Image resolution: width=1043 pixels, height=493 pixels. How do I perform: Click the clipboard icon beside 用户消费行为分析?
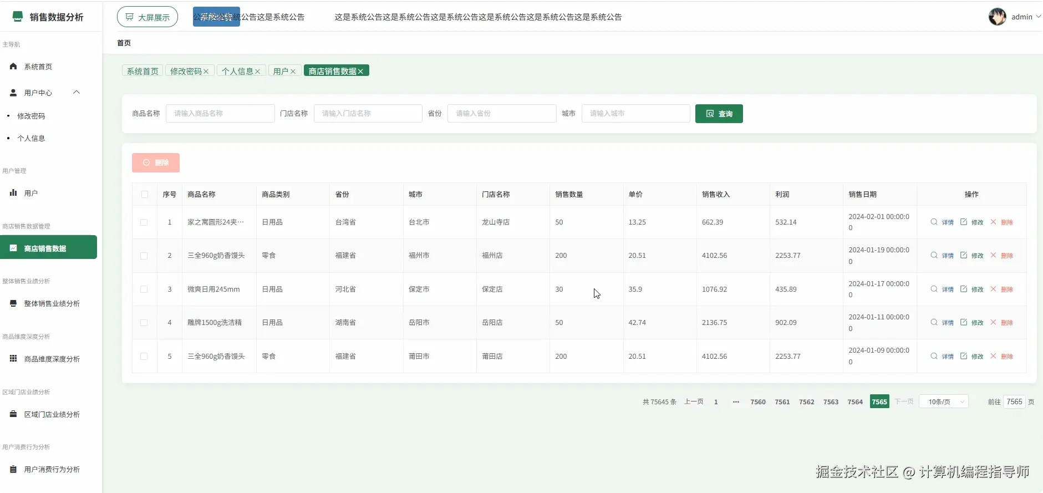pyautogui.click(x=13, y=469)
